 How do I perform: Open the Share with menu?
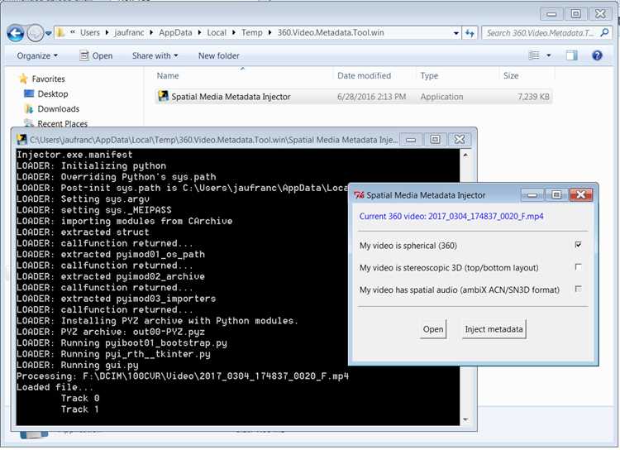pos(155,55)
